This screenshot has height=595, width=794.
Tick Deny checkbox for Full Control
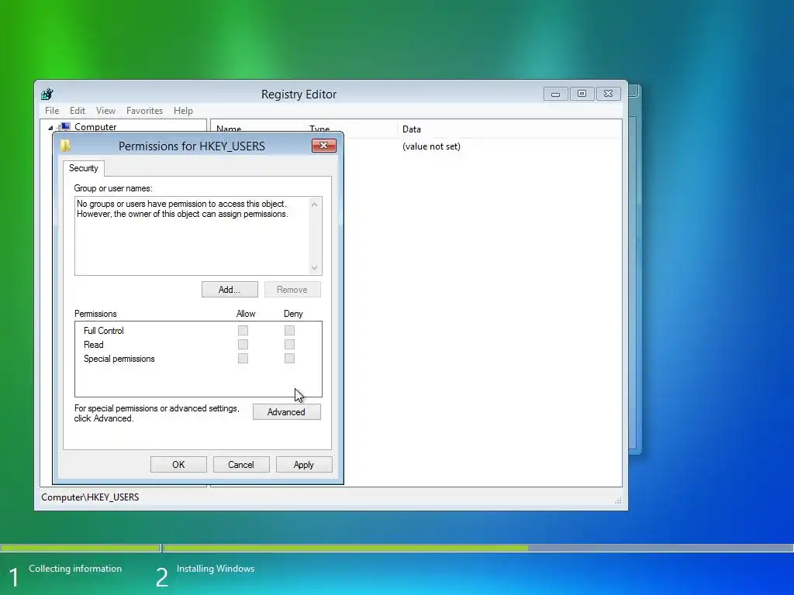(289, 330)
